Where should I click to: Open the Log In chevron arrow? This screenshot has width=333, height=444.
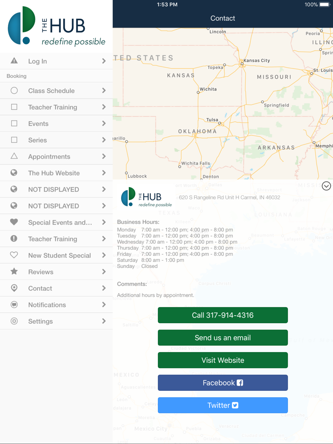(104, 61)
